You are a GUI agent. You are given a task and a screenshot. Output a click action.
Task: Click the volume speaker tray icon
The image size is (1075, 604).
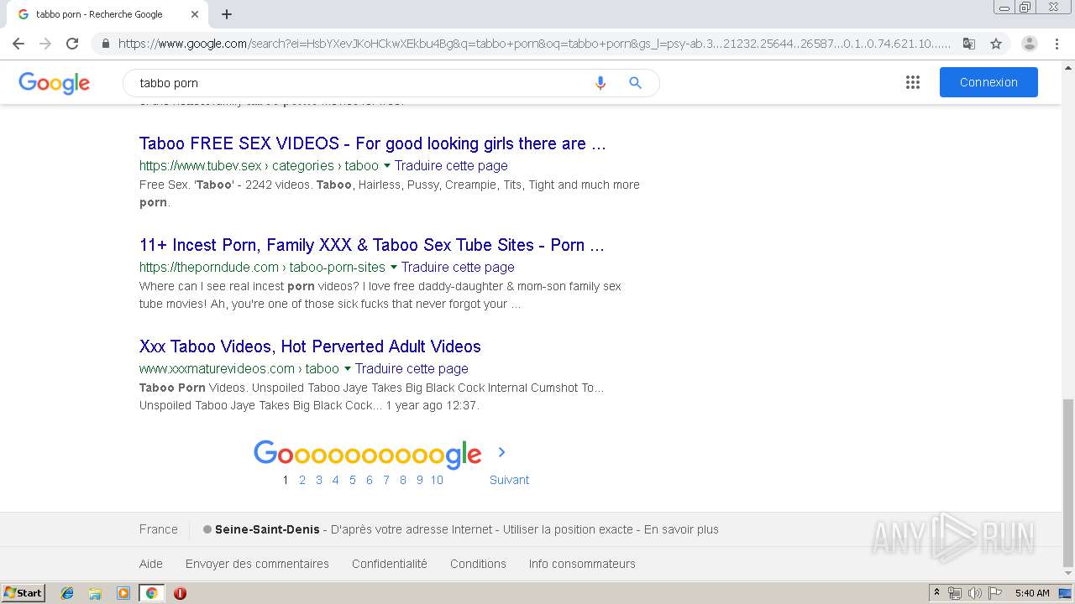pos(974,593)
